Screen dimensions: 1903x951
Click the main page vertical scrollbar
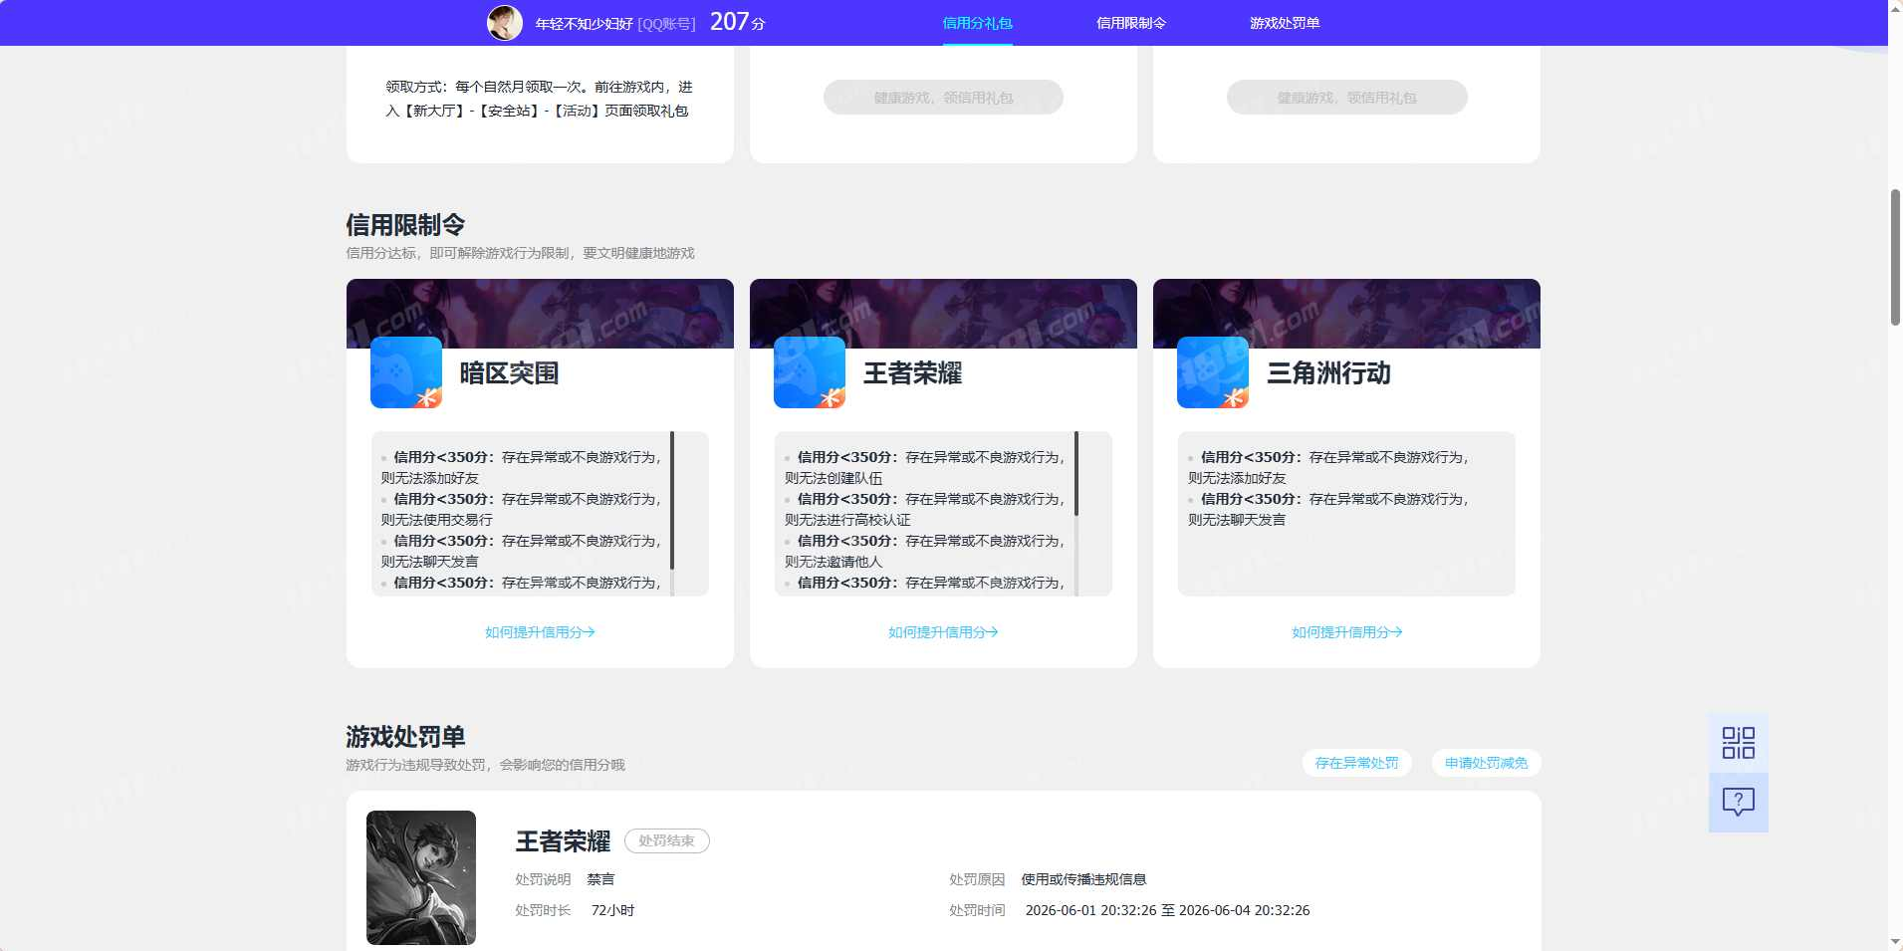pyautogui.click(x=1895, y=257)
